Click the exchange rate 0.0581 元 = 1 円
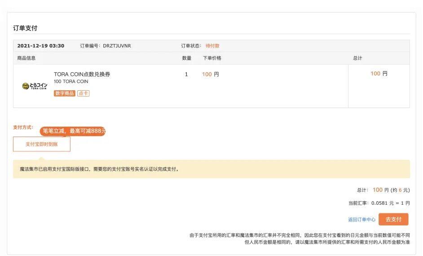The image size is (423, 256). (391, 203)
